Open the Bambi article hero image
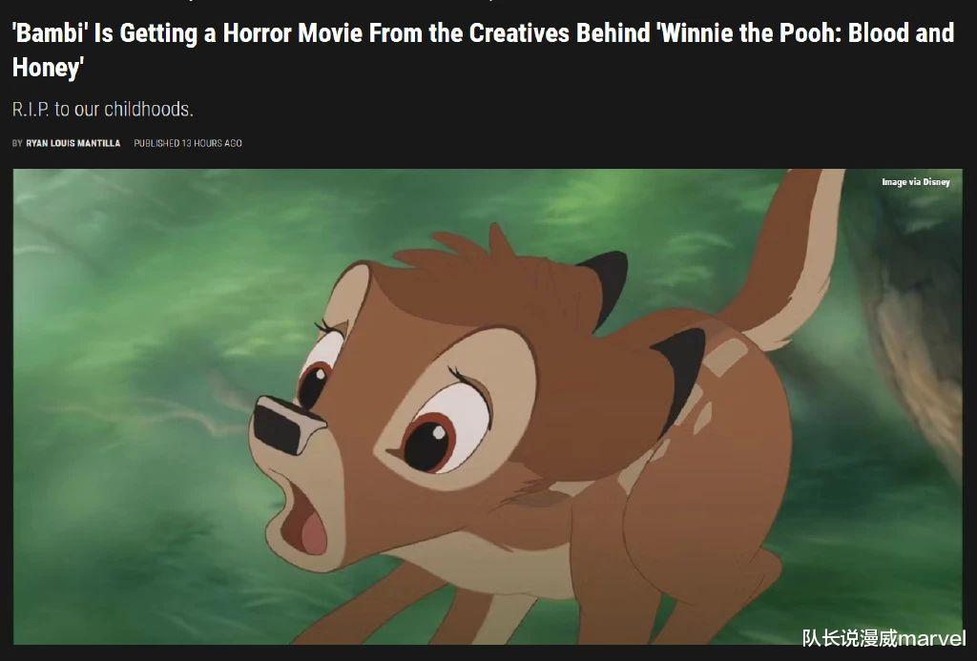Viewport: 977px width, 661px height. point(488,406)
